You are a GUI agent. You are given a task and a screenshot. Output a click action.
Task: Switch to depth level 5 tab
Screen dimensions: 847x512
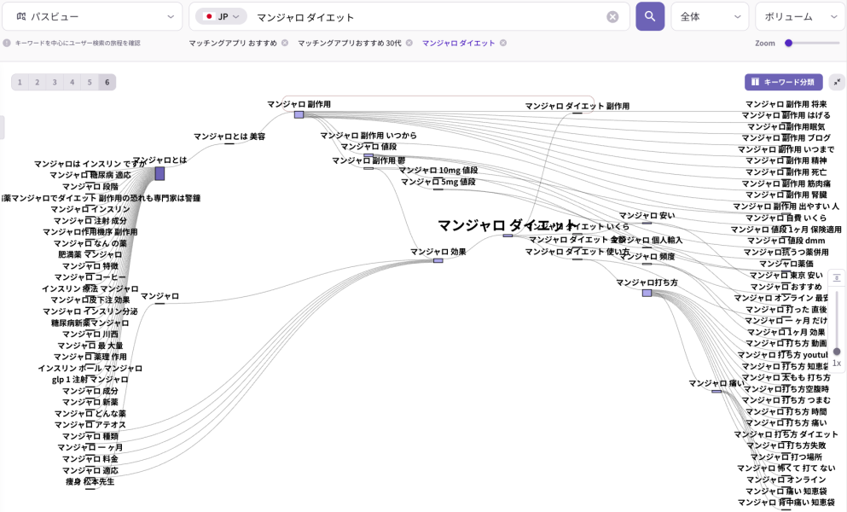click(90, 82)
